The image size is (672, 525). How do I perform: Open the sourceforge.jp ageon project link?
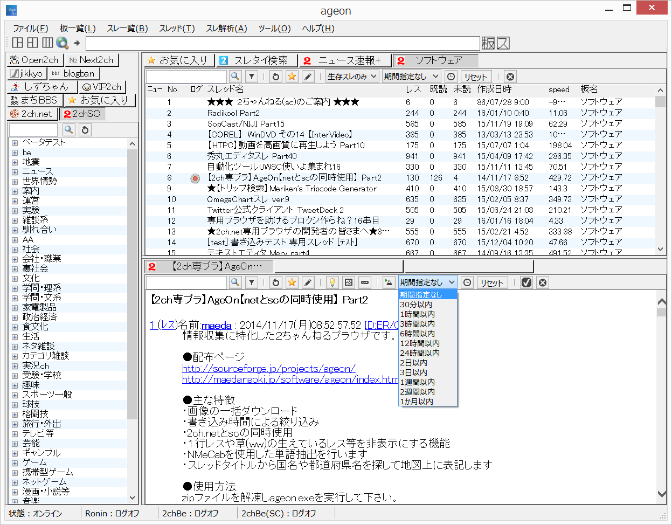[x=268, y=369]
